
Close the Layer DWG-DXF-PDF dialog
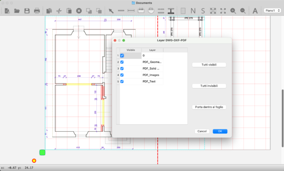click(x=115, y=40)
